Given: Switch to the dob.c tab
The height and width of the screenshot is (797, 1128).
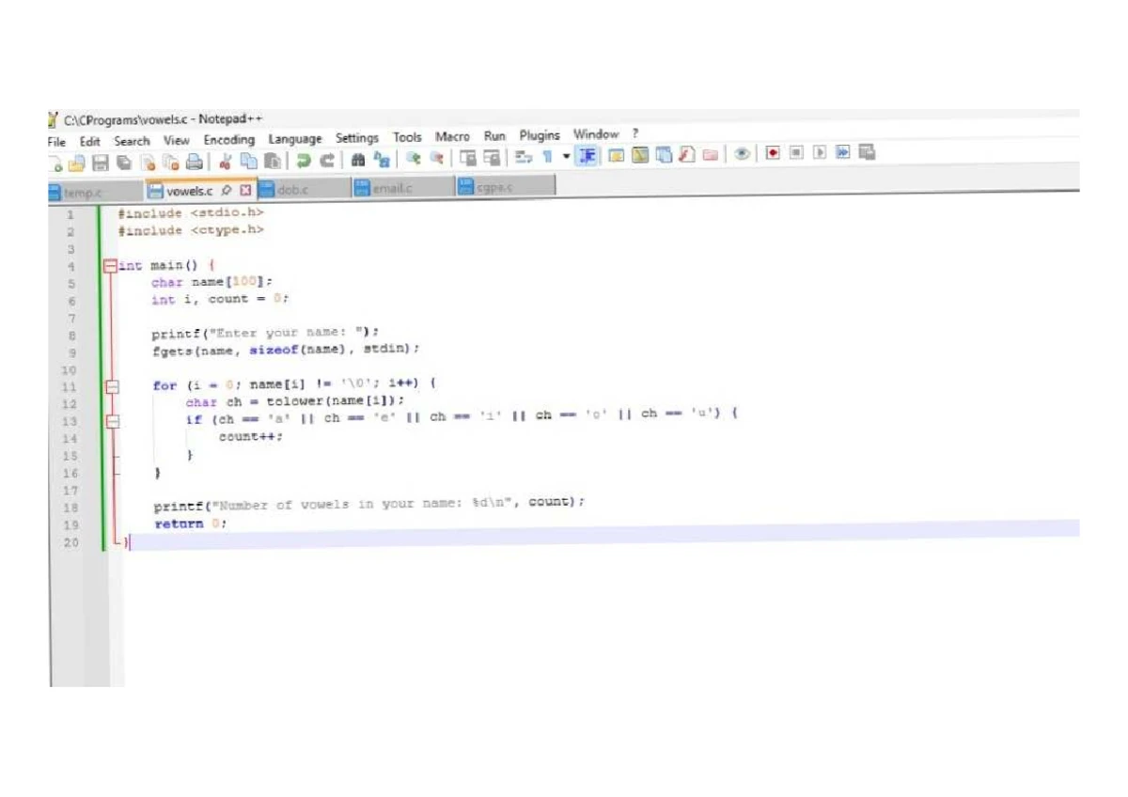Looking at the screenshot, I should point(304,189).
